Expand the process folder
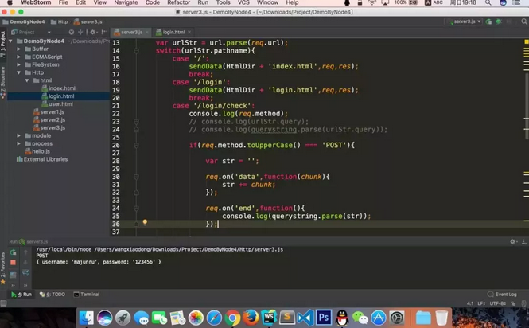The image size is (529, 328). [19, 143]
